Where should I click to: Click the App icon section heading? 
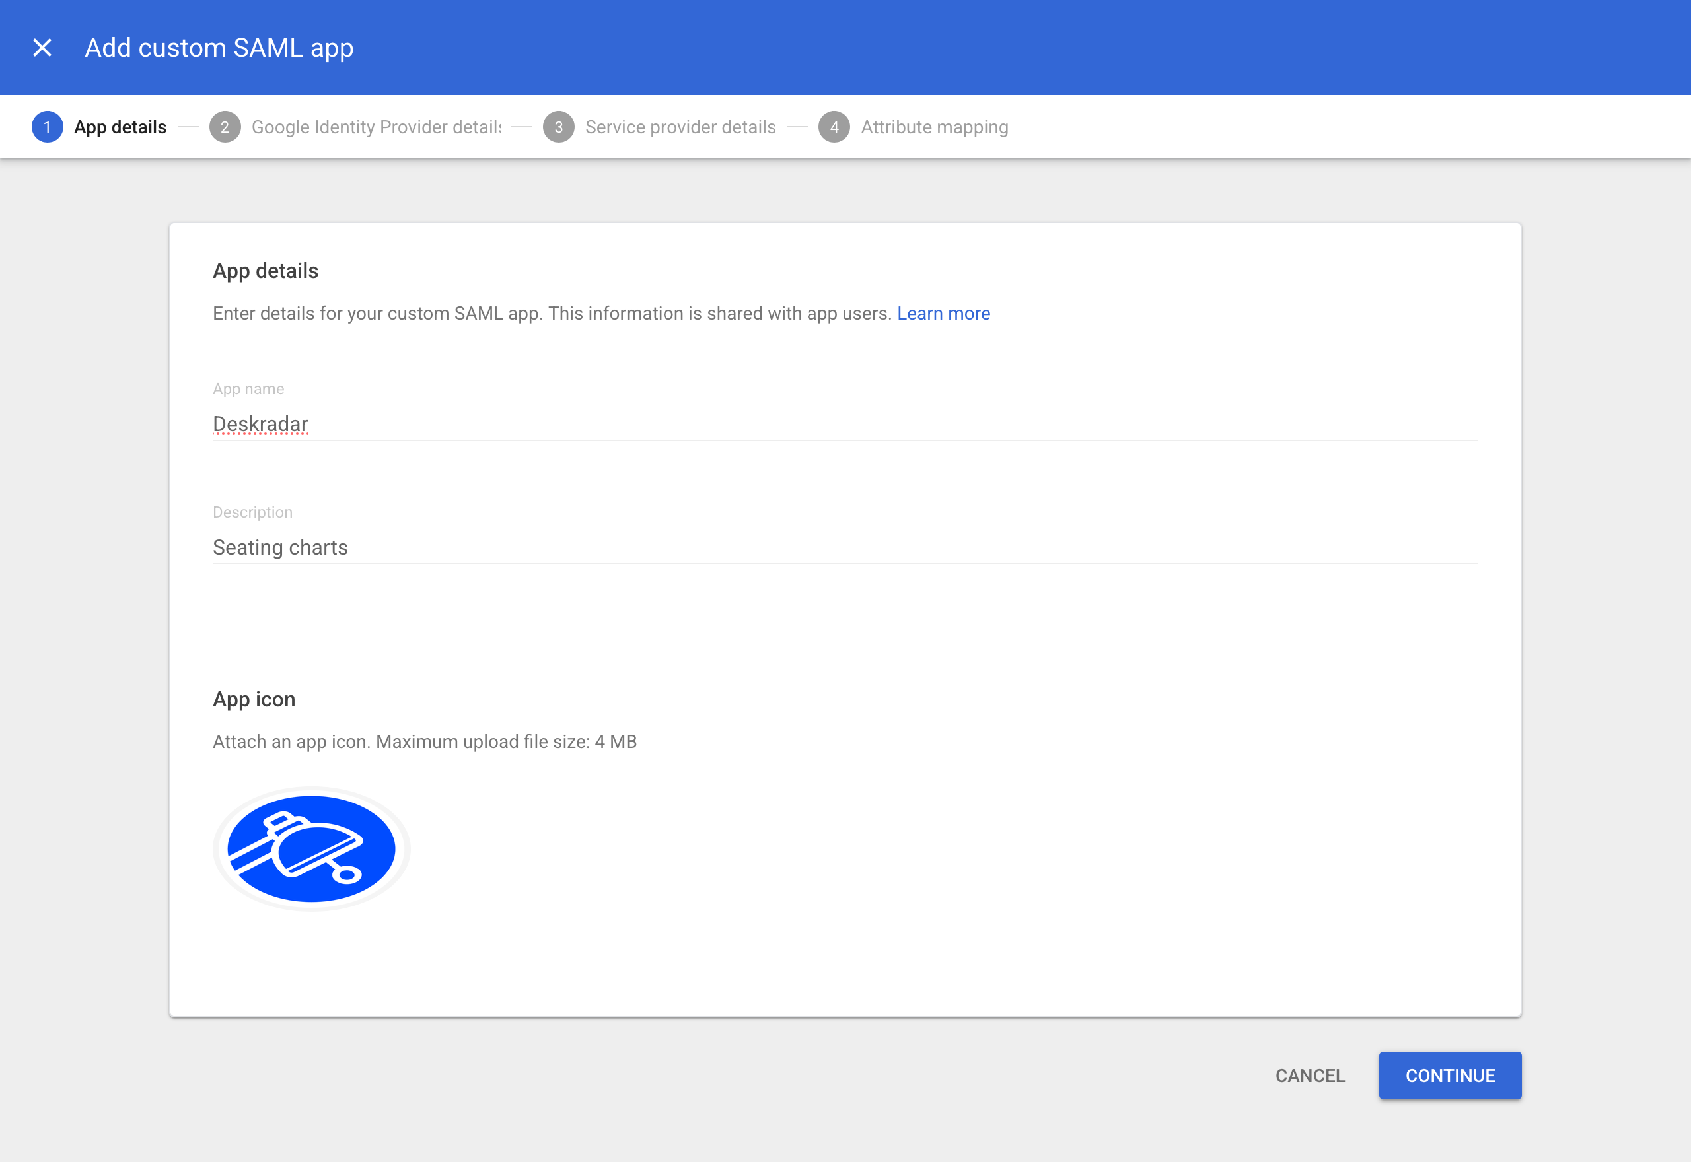pos(254,700)
